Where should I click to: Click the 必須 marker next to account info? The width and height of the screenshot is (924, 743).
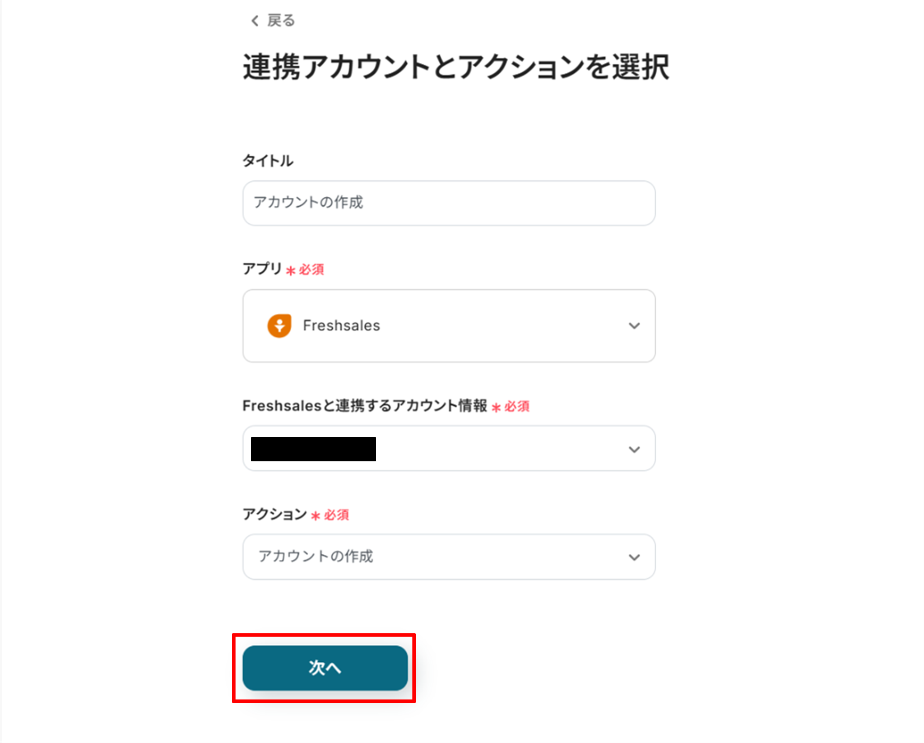click(517, 407)
